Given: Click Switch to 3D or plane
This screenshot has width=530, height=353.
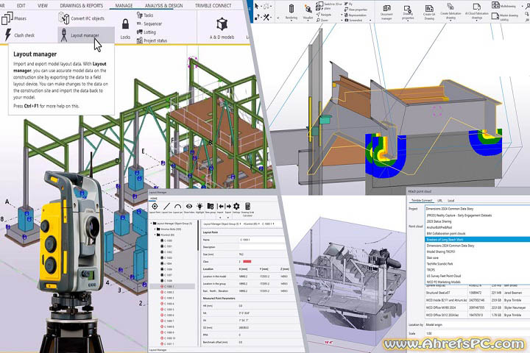Looking at the screenshot, I should [328, 7].
